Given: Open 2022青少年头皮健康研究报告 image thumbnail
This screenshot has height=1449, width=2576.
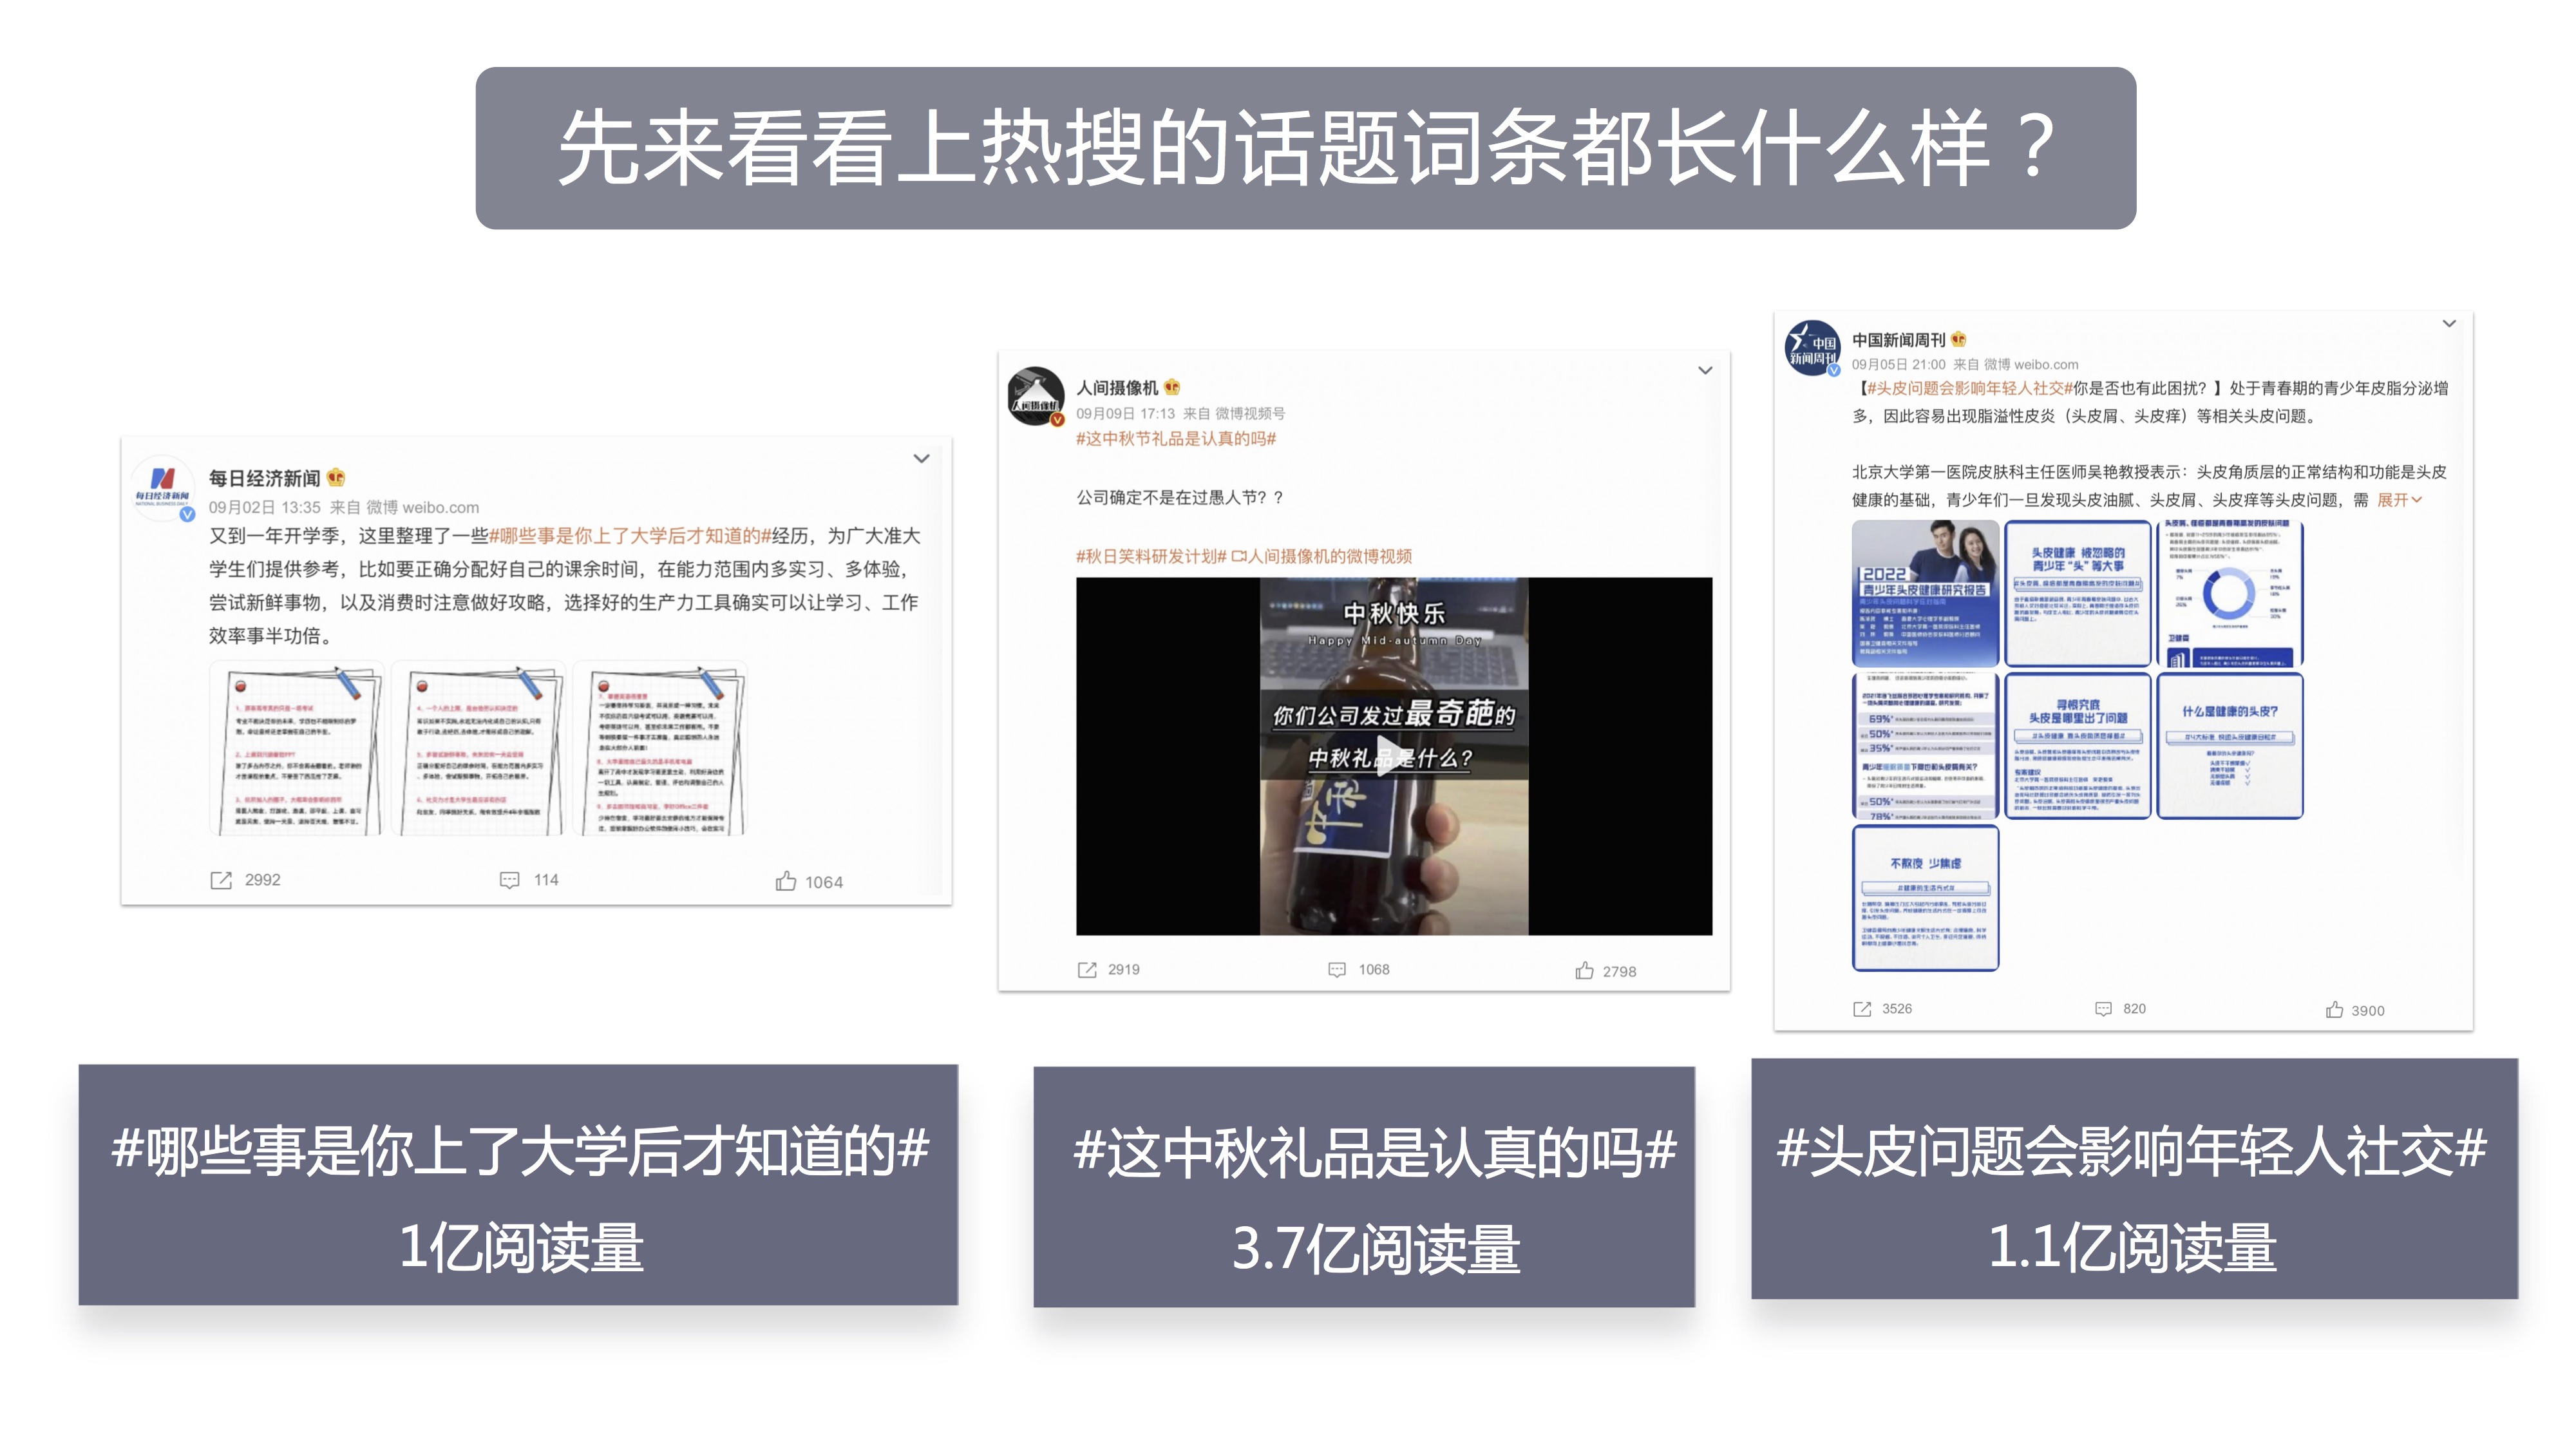Looking at the screenshot, I should [1925, 593].
